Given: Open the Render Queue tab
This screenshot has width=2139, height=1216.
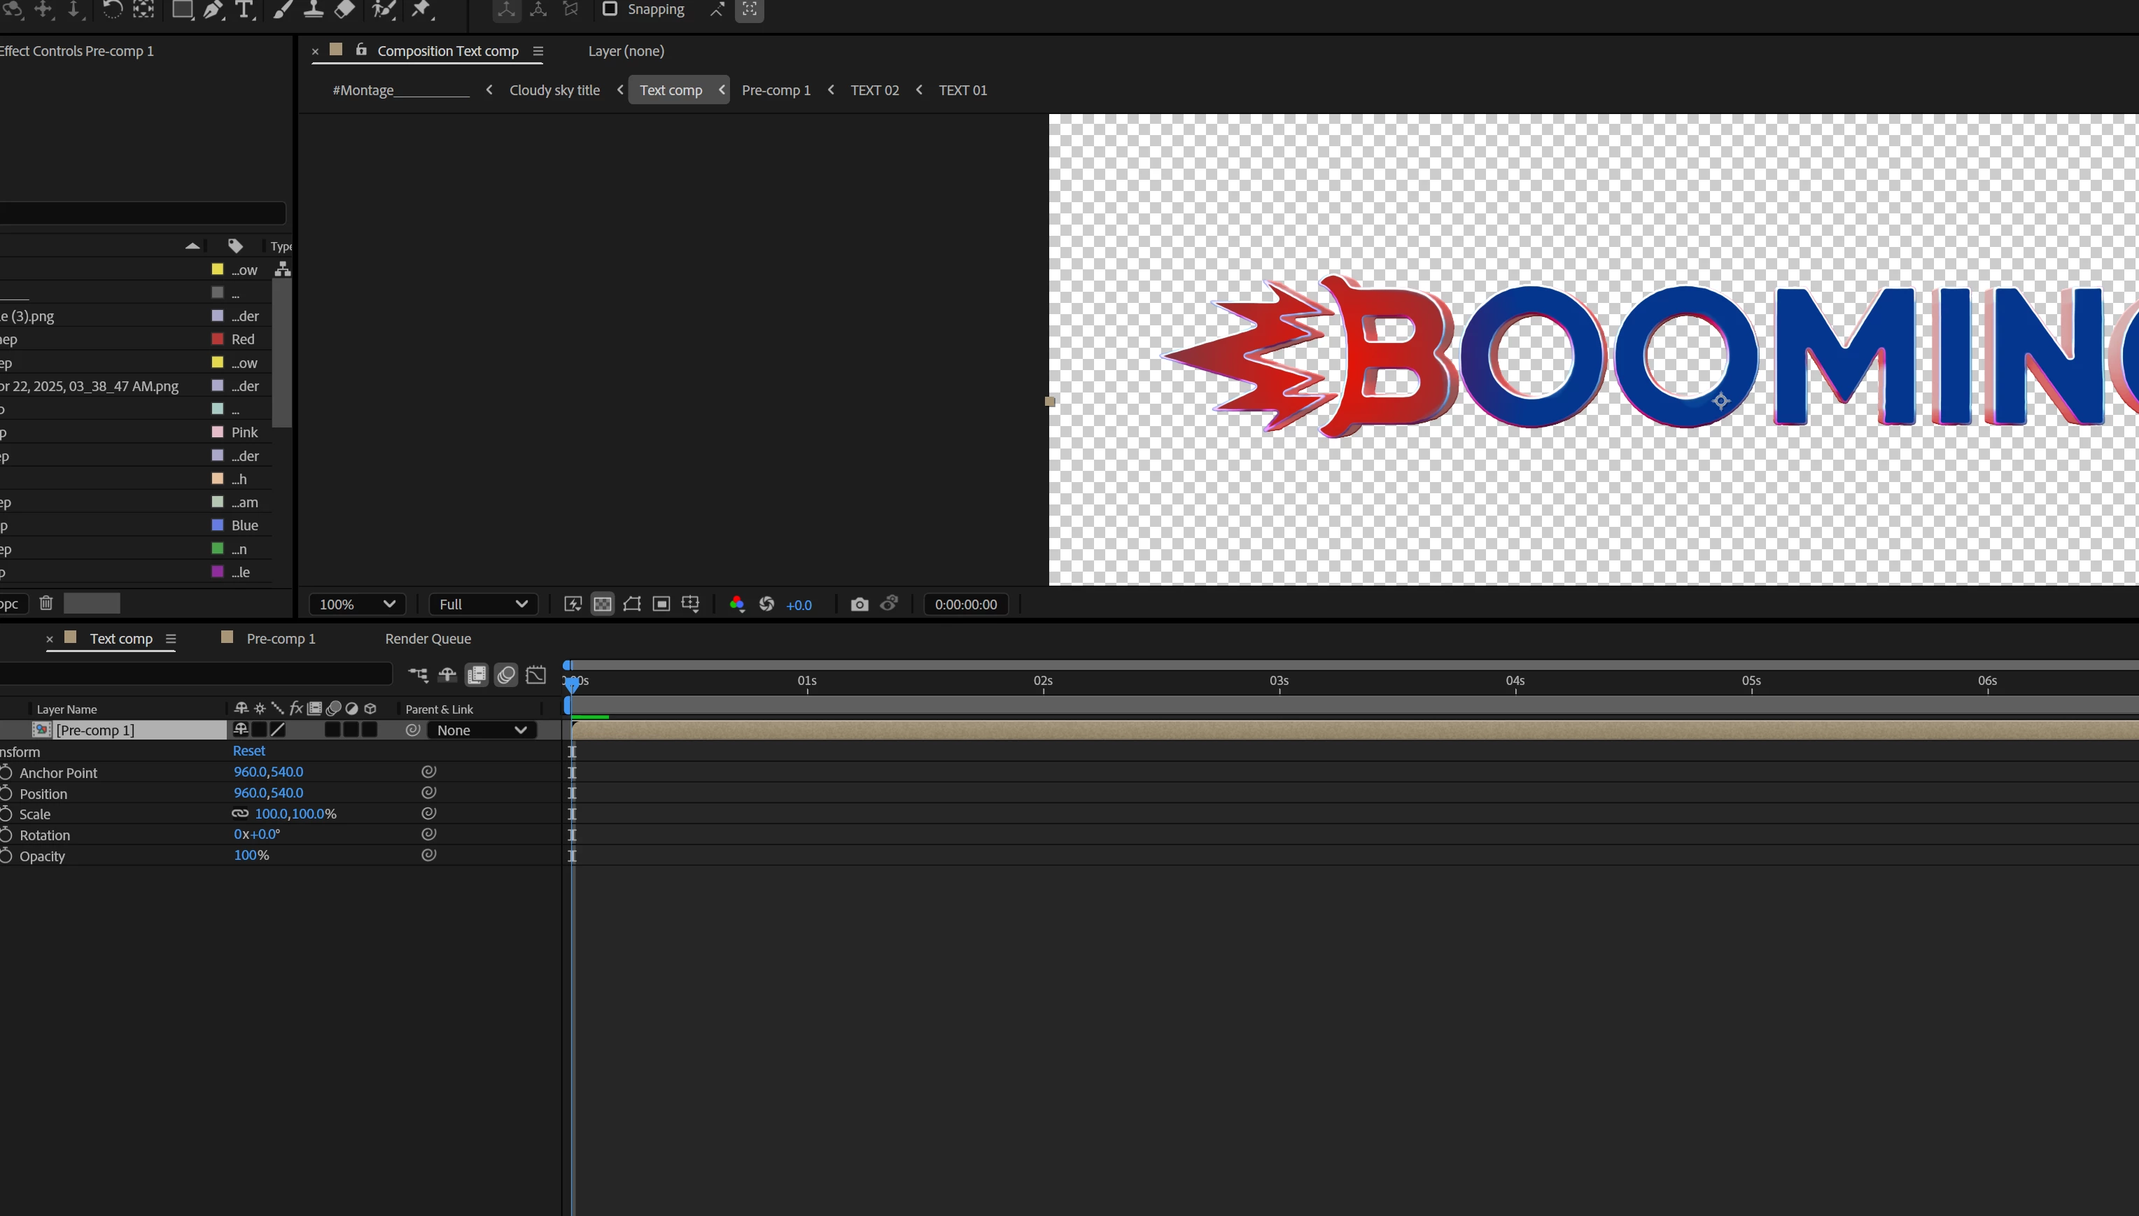Looking at the screenshot, I should pyautogui.click(x=428, y=638).
